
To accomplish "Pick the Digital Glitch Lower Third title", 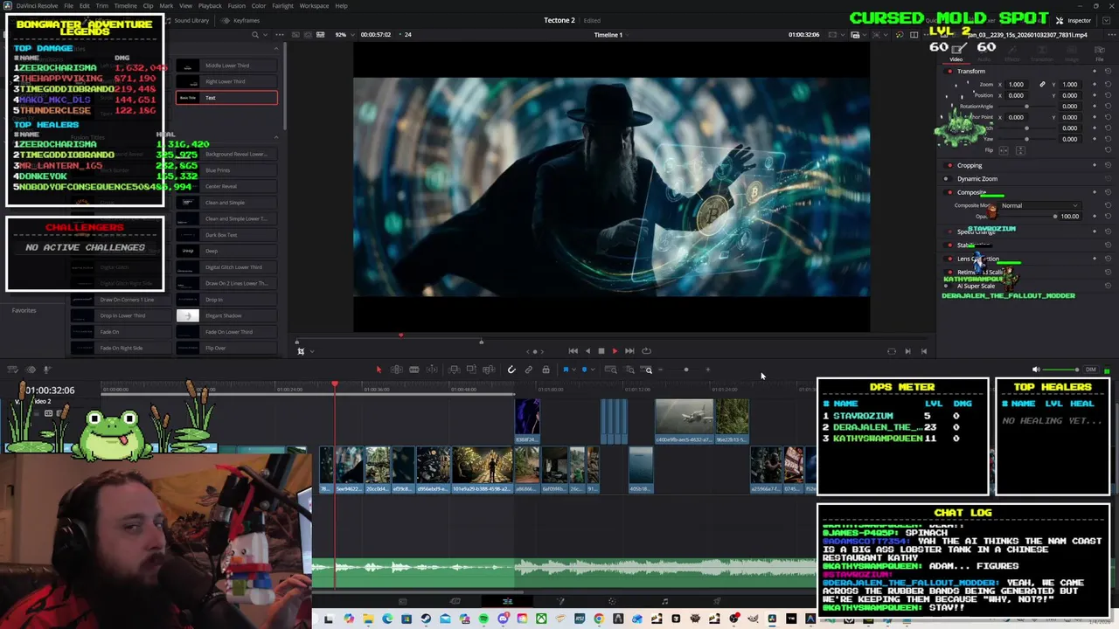I will 226,267.
